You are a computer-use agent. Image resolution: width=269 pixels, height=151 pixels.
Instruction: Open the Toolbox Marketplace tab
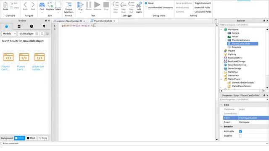click(7, 26)
